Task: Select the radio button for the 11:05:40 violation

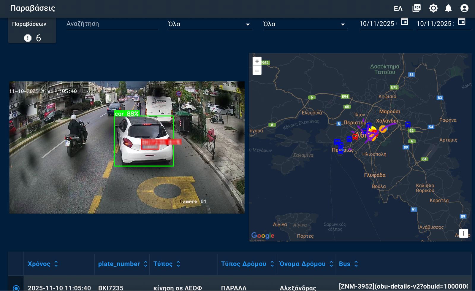Action: click(16, 288)
